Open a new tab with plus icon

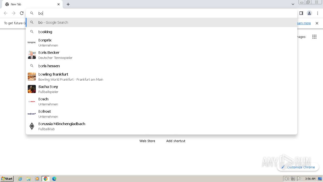(x=68, y=4)
